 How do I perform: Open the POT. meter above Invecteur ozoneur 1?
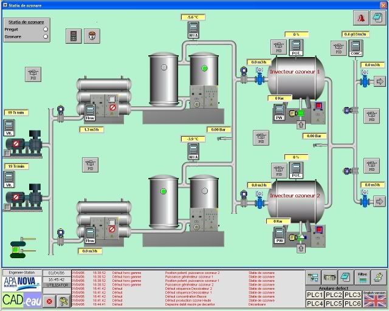(x=296, y=47)
